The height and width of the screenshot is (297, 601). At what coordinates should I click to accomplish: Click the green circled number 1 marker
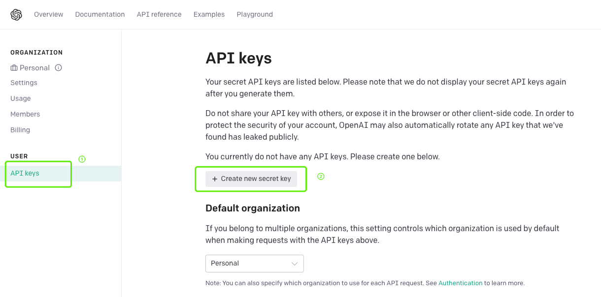pyautogui.click(x=82, y=159)
